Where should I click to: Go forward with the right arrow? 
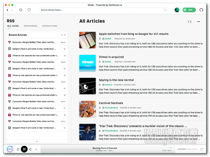click(12, 10)
